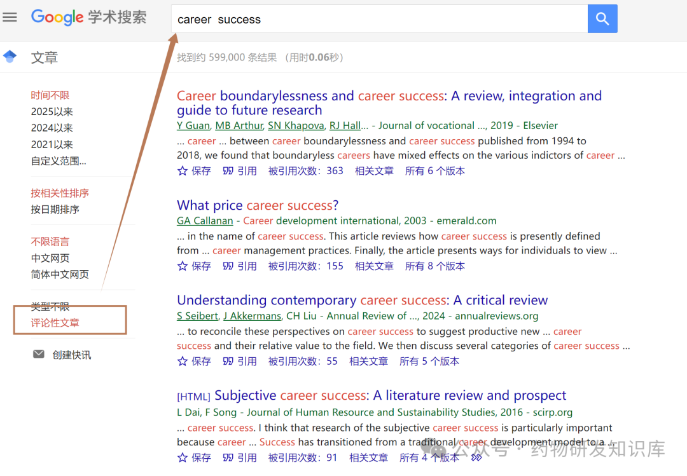687x476 pixels.
Task: Select 2021以来 time filter
Action: pyautogui.click(x=52, y=144)
